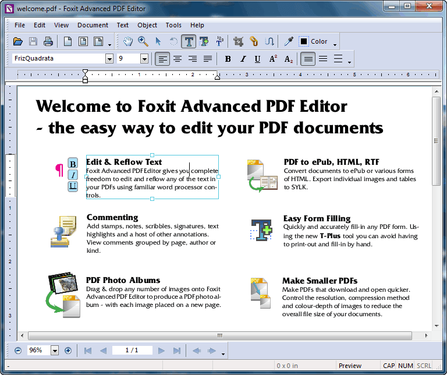447x375 pixels.
Task: Open the Edit menu
Action: pos(40,25)
